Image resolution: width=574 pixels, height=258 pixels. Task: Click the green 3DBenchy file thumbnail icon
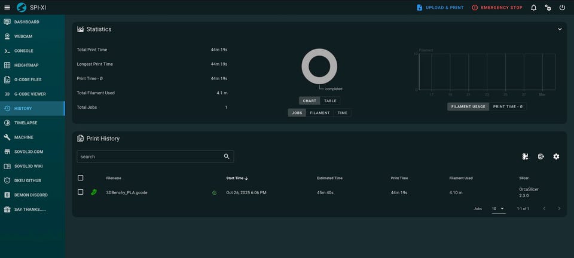pyautogui.click(x=94, y=192)
